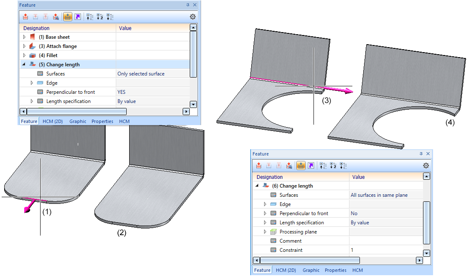Expand the Edge row under (6) Change length
This screenshot has width=469, height=276.
265,204
